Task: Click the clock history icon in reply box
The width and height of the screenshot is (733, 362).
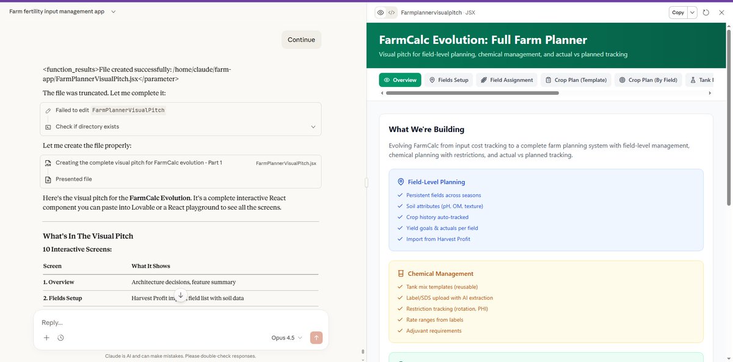Action: coord(60,338)
